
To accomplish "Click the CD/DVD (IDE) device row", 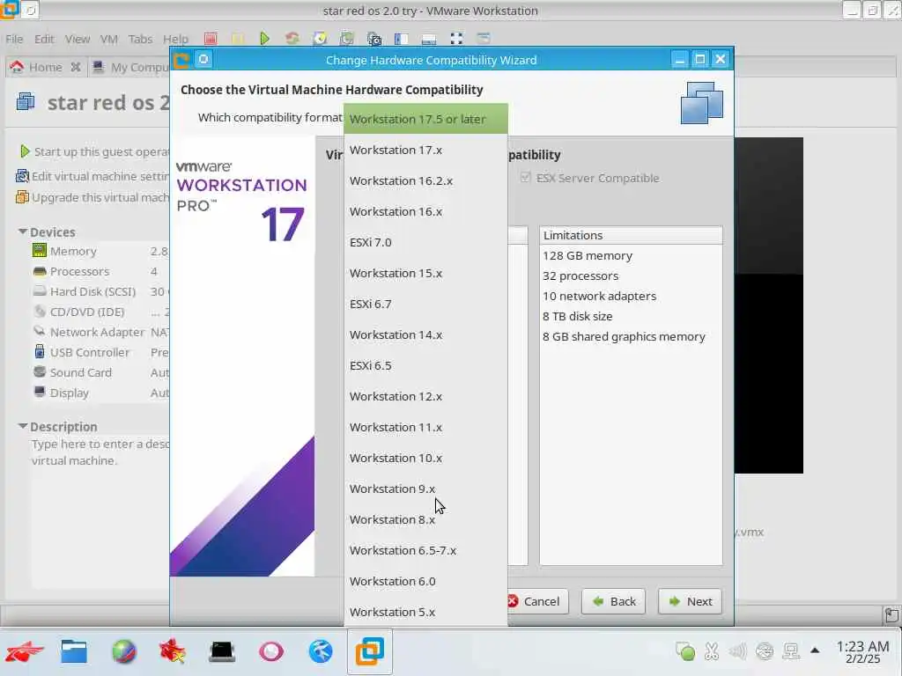I will click(100, 312).
